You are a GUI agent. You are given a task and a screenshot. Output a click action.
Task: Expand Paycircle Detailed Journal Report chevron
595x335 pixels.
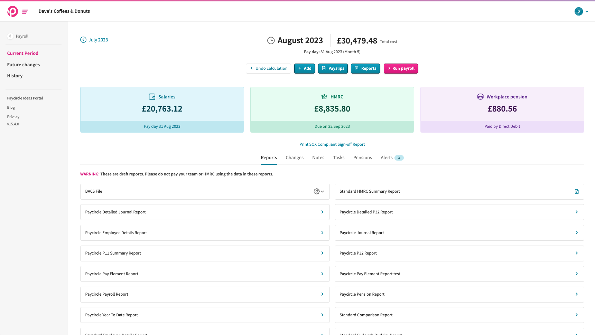tap(322, 212)
